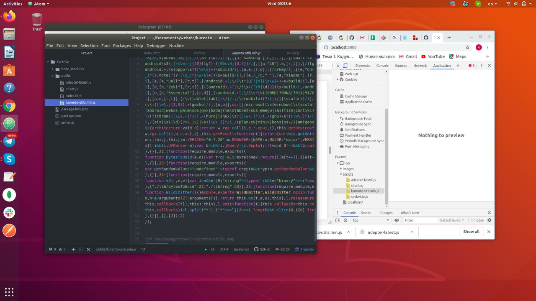Open MongoDB Compass dock icon
This screenshot has height=301, width=536.
(9, 194)
